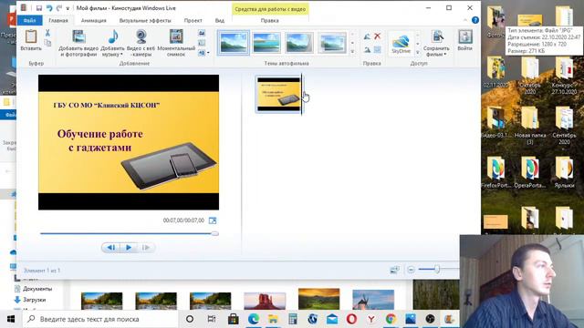Viewport: 584px width, 328px height.
Task: Open the Правка video tools tab
Action: click(x=270, y=20)
